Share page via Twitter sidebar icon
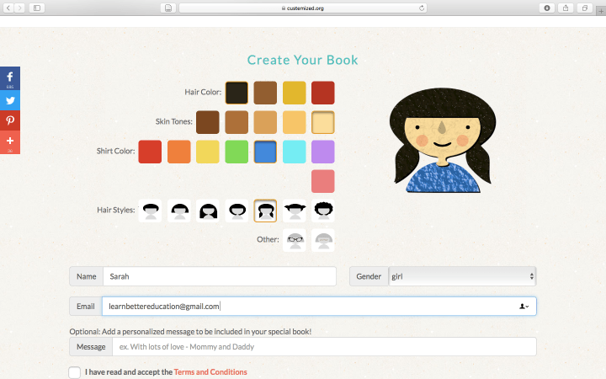Screen dimensions: 606x379 coord(10,100)
